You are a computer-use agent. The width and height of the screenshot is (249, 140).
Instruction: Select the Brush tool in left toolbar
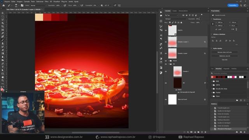point(3,40)
